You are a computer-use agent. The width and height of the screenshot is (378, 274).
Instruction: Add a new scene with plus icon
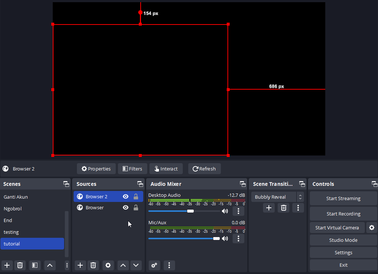(7, 265)
